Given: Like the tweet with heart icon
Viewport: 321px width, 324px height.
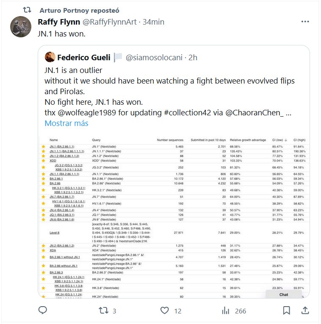Looking at the screenshot, I should click(x=165, y=311).
